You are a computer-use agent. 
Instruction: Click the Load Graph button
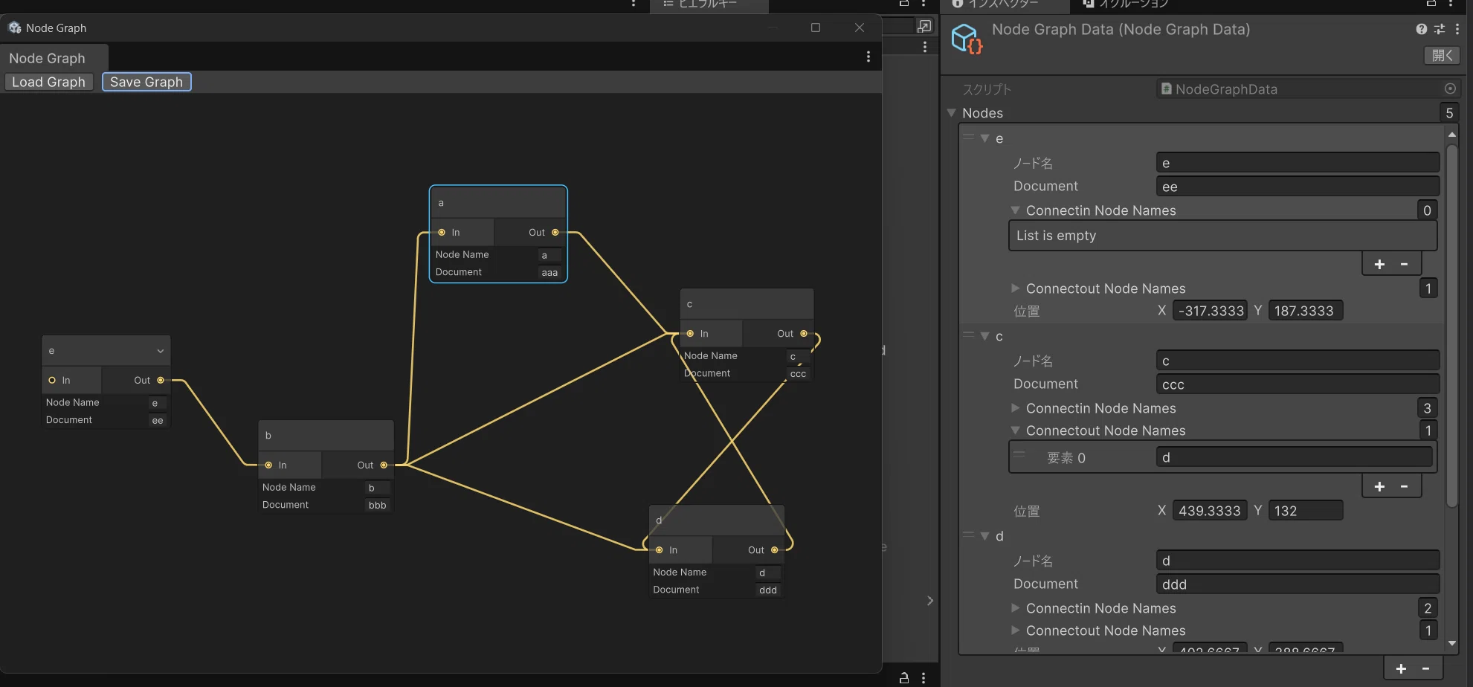click(x=49, y=82)
